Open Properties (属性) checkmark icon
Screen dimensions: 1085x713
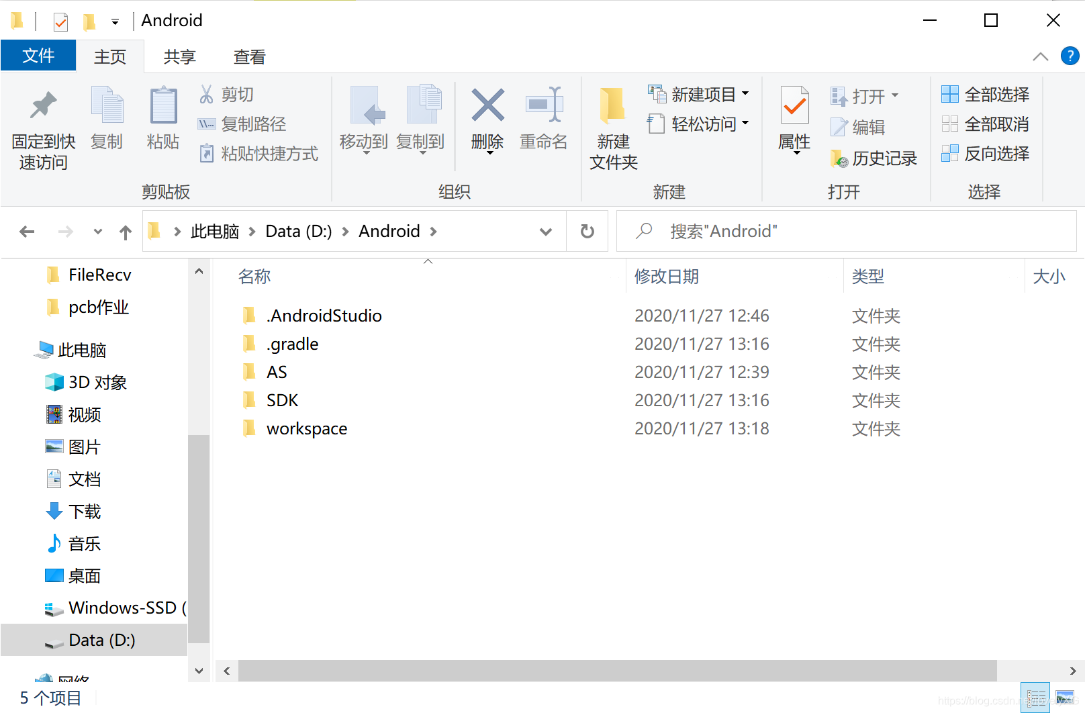(x=795, y=105)
